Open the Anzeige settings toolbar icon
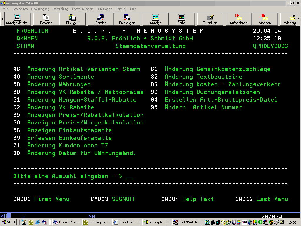The image size is (301, 226). point(155,19)
